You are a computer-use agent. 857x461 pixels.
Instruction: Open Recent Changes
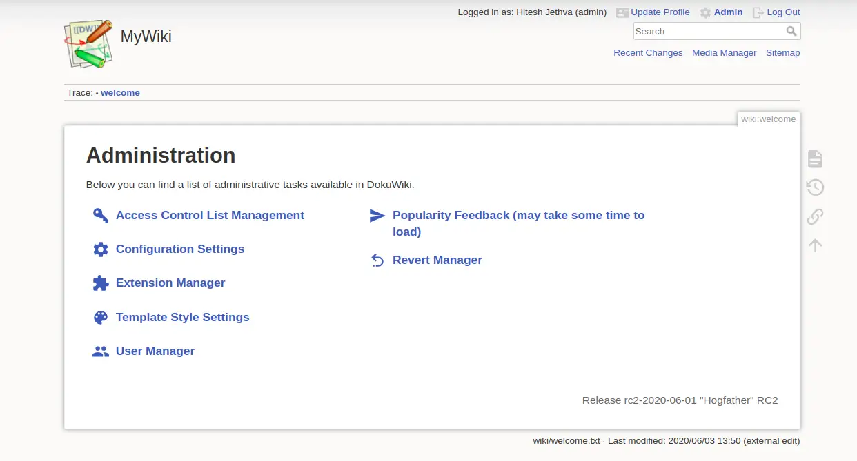pyautogui.click(x=648, y=53)
